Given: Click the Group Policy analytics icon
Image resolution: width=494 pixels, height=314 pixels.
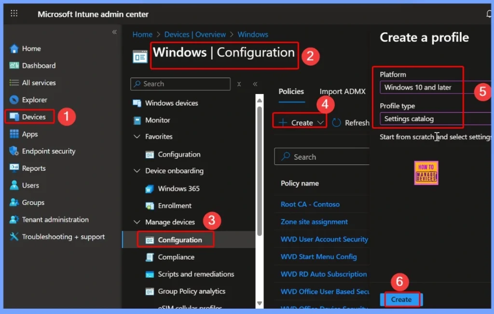Looking at the screenshot, I should 150,292.
